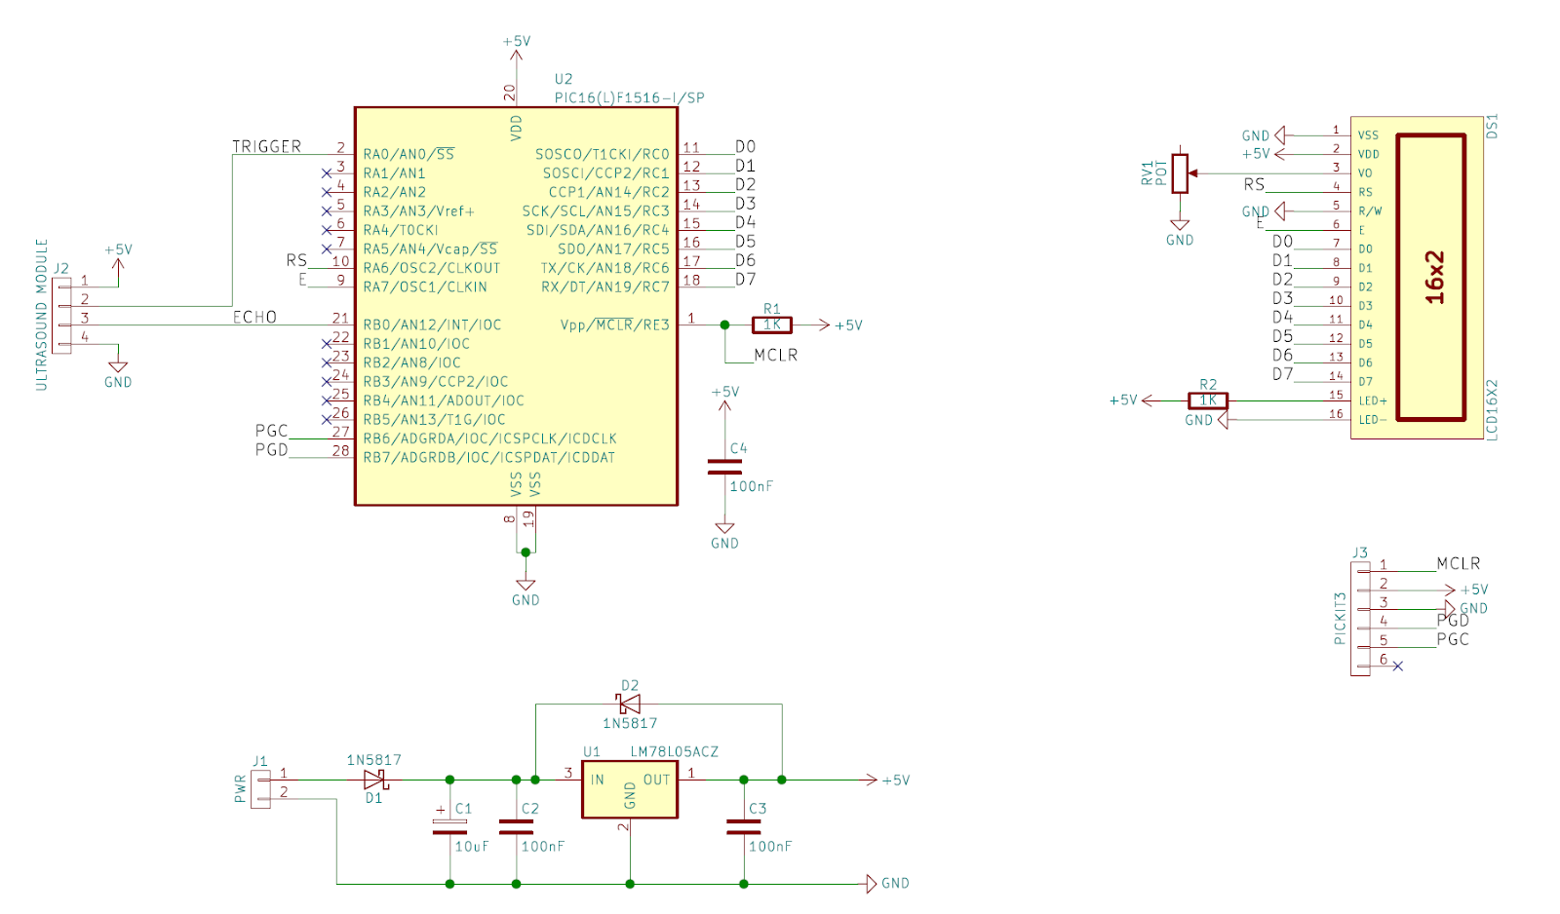Click the 16x2 LCD display block
The height and width of the screenshot is (914, 1560).
(1418, 278)
